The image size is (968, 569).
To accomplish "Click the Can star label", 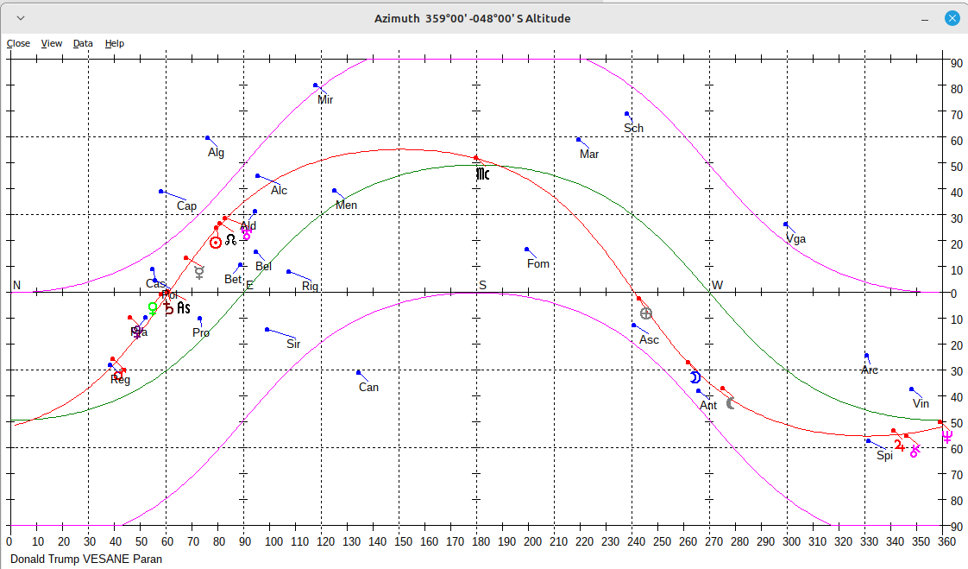I will point(368,388).
